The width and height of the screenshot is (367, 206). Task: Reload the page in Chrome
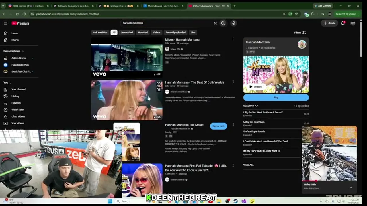pyautogui.click(x=17, y=14)
